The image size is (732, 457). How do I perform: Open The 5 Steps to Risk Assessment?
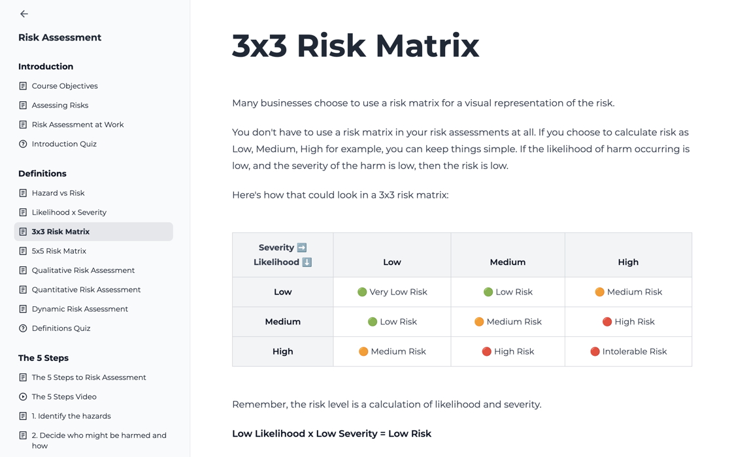[88, 377]
